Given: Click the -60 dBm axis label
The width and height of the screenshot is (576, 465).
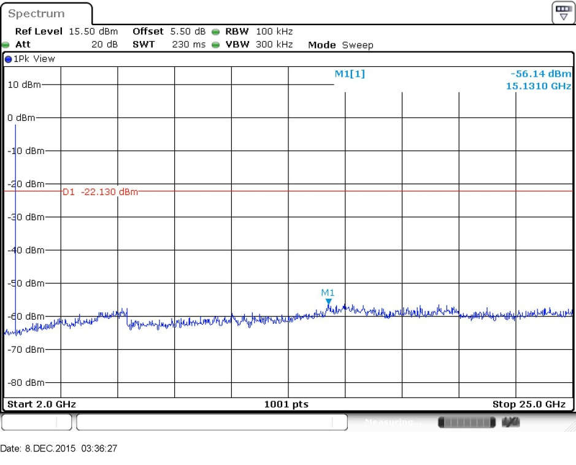Looking at the screenshot, I should point(26,317).
